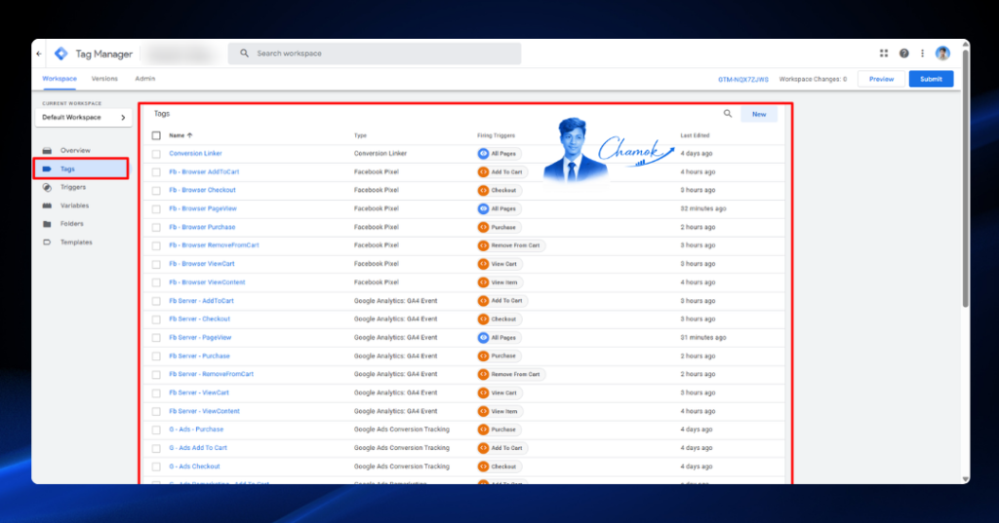The width and height of the screenshot is (999, 523).
Task: Open Triggers in the left sidebar
Action: 72,187
